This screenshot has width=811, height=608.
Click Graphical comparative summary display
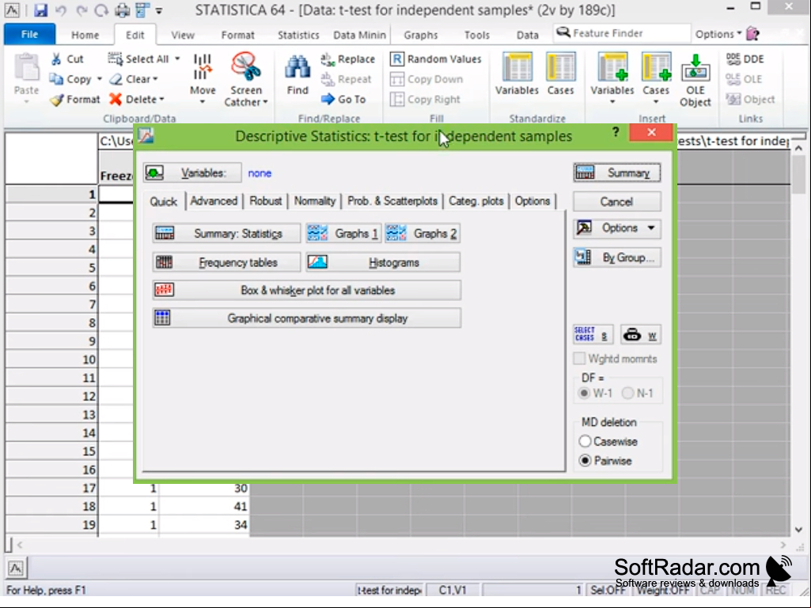pyautogui.click(x=307, y=318)
